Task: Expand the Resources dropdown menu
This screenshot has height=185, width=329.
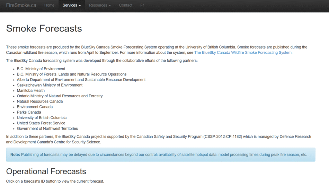Action: pos(100,5)
